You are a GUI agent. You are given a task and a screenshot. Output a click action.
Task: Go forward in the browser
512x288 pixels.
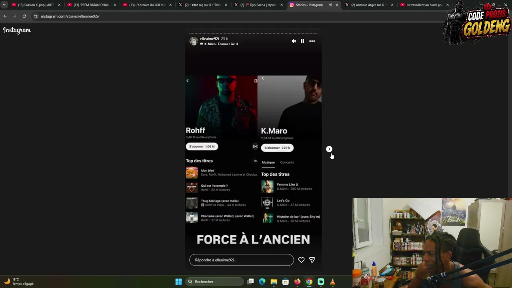tap(14, 16)
